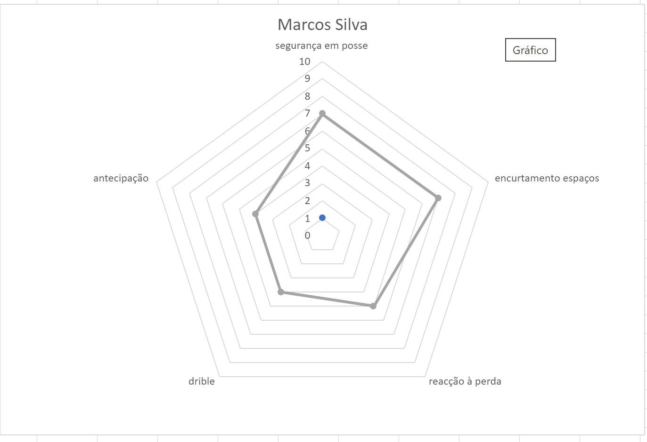Select the encurtamento espaços category label
This screenshot has width=647, height=442.
click(547, 178)
